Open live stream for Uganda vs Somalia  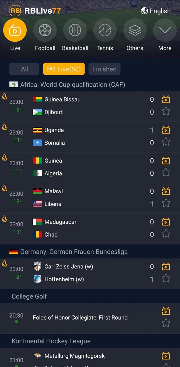click(166, 130)
